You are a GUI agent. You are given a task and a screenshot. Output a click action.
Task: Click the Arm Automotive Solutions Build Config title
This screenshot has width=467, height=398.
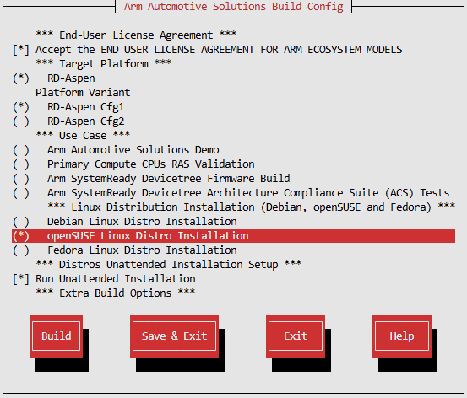(x=233, y=7)
